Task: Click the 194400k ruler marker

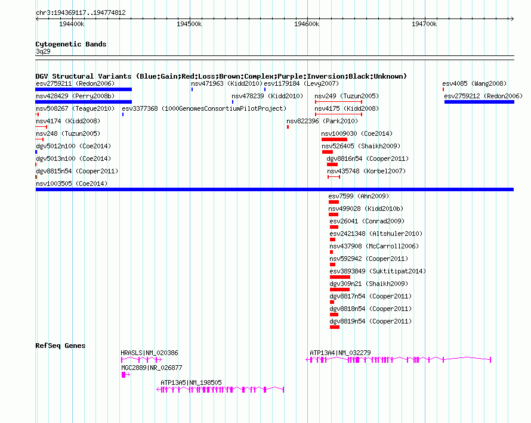Action: tap(72, 24)
